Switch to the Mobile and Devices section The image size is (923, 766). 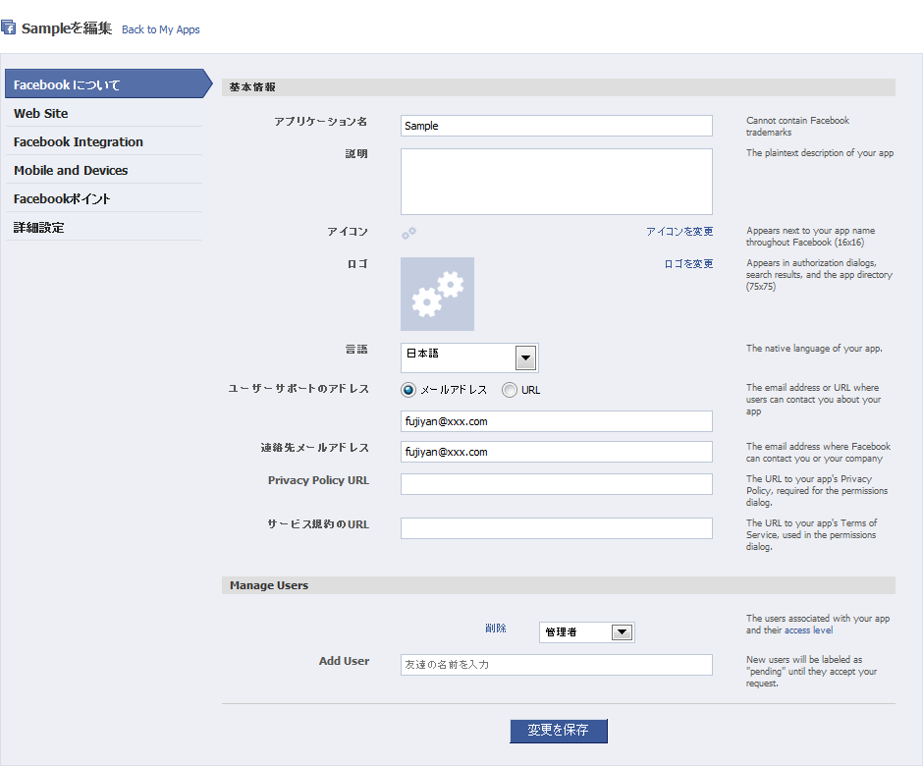pos(104,170)
